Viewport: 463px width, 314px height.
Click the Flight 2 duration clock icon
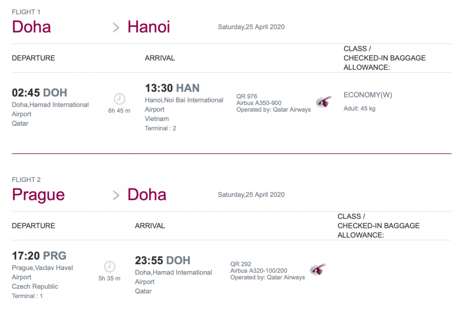pos(110,267)
